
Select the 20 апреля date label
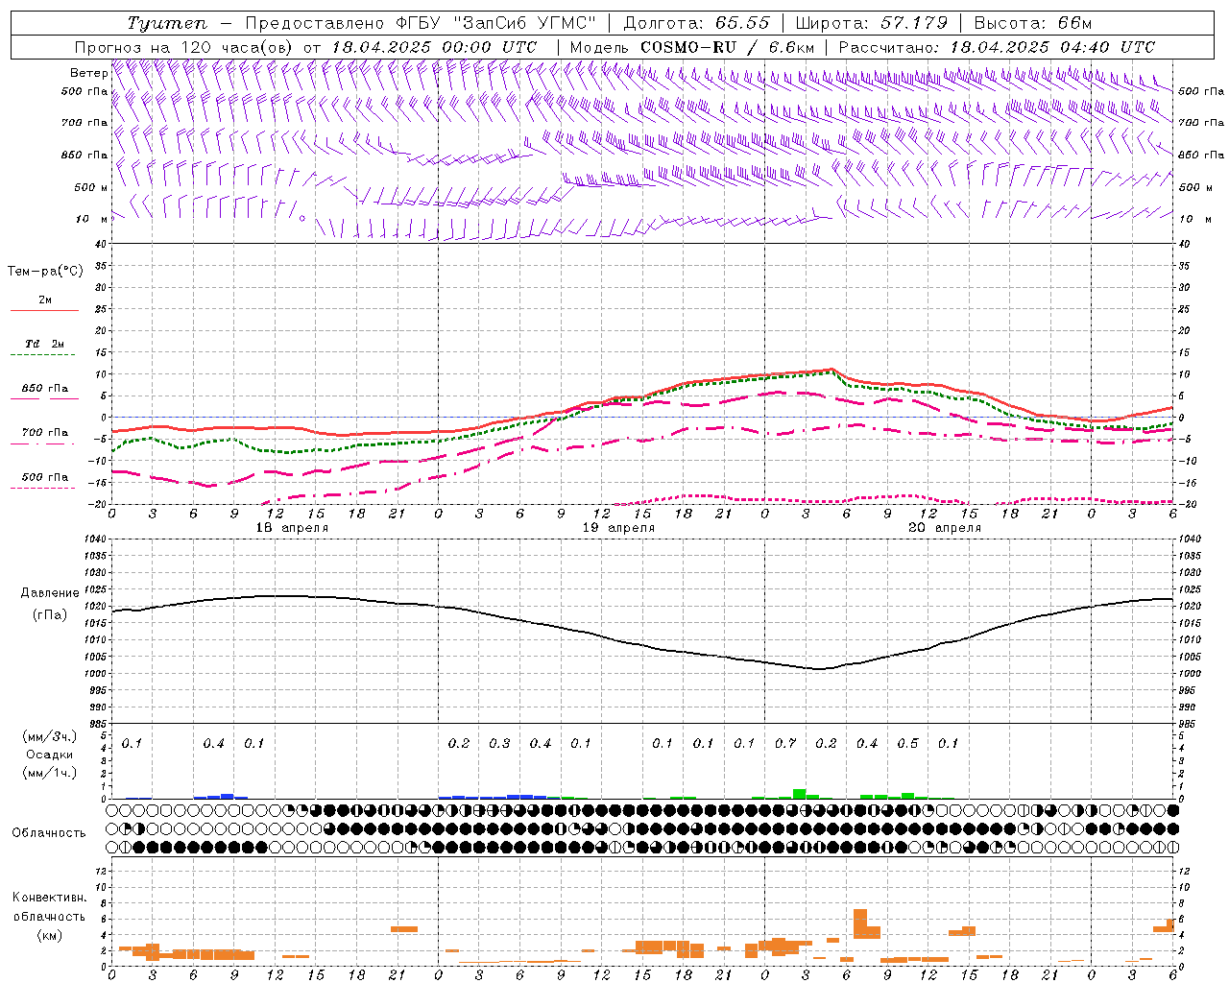point(945,528)
